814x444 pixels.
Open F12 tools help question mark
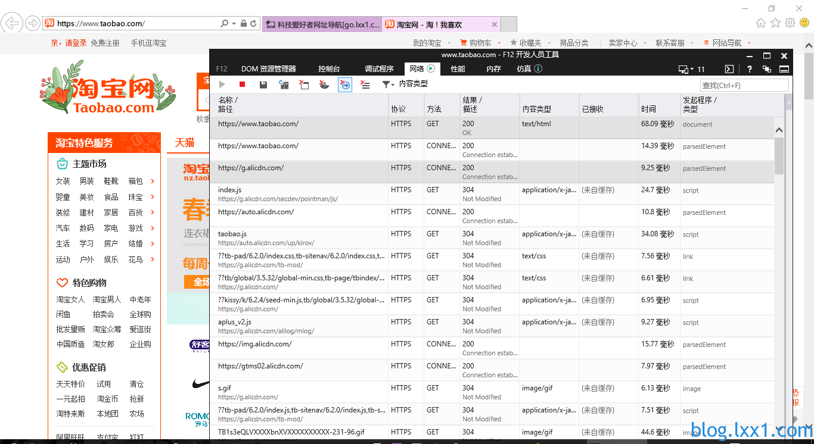coord(750,69)
